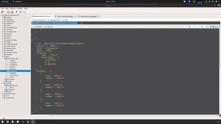The height and width of the screenshot is (124, 221).
Task: Select the courseservice database
Action: click(x=11, y=32)
